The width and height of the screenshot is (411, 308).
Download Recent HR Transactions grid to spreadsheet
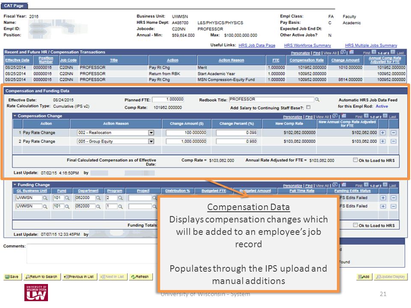351,52
